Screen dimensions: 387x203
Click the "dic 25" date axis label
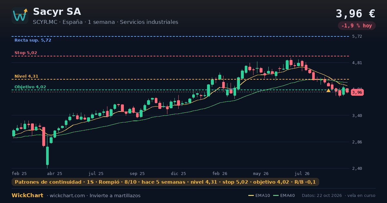[x=179, y=173]
